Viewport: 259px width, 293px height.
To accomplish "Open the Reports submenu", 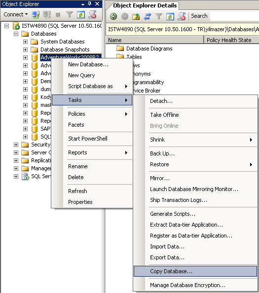I will (92, 152).
